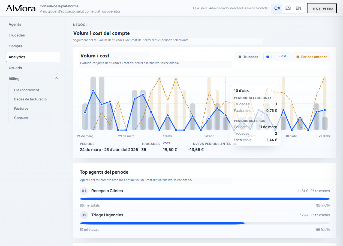Click the 24 de març axis label
This screenshot has width=343, height=246.
pos(85,136)
